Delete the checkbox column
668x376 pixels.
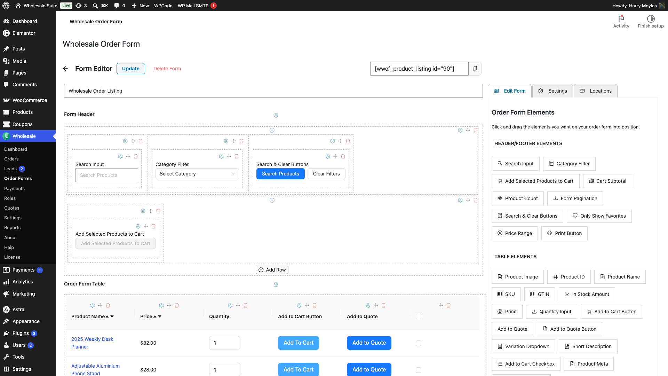tap(448, 305)
